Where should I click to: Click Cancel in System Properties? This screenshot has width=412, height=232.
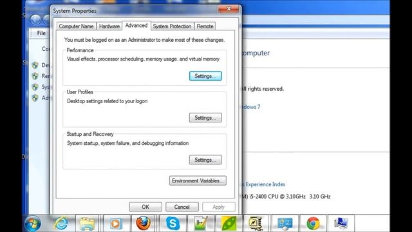182,207
